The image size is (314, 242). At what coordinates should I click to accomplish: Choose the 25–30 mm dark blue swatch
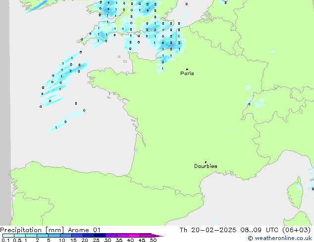point(100,236)
